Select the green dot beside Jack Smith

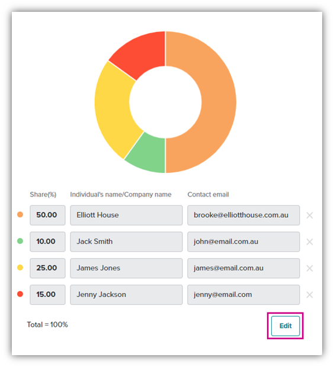20,241
